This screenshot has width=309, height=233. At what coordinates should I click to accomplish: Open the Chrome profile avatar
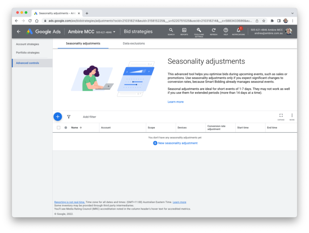(286, 21)
